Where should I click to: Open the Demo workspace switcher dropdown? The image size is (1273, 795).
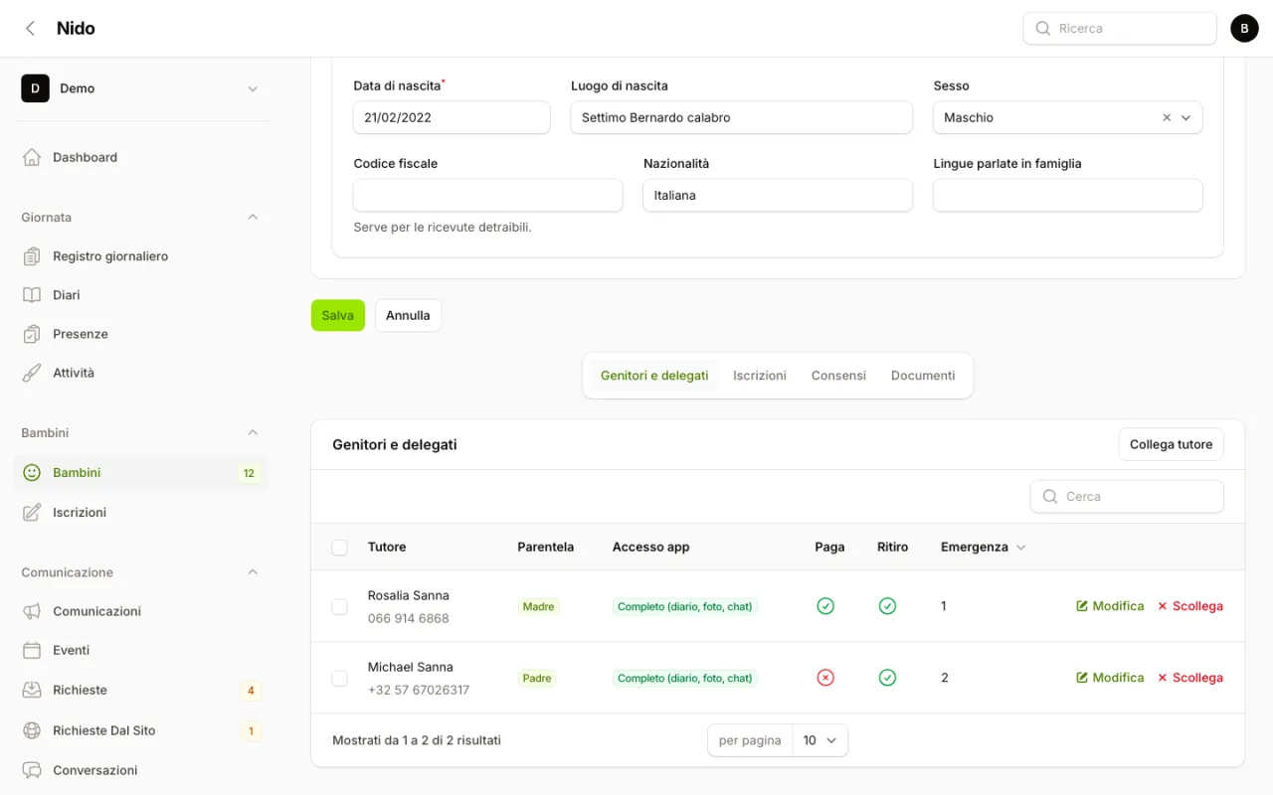click(x=140, y=88)
